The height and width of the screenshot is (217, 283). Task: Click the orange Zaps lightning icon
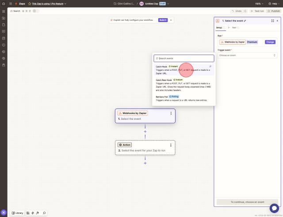pos(16,4)
